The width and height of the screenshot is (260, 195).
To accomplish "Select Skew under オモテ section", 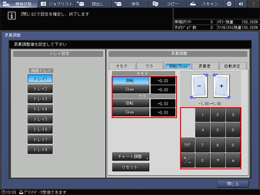I will point(131,89).
